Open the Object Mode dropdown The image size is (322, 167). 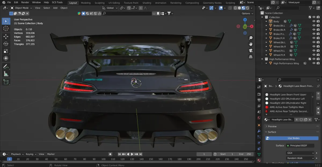(21, 8)
